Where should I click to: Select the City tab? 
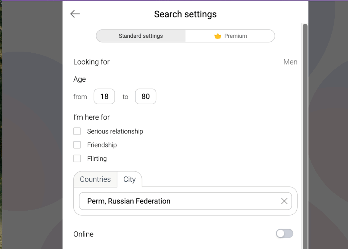click(x=129, y=179)
